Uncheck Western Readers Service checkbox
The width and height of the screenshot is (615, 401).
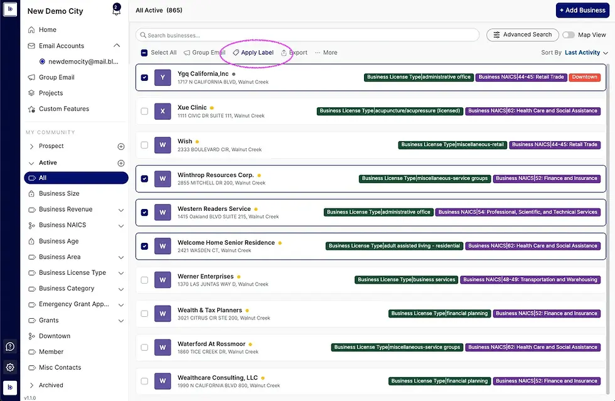point(144,212)
